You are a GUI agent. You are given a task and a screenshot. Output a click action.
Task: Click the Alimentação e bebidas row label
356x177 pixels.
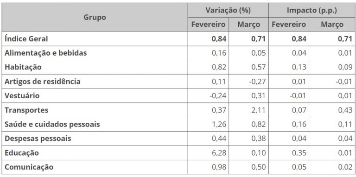pos(45,53)
